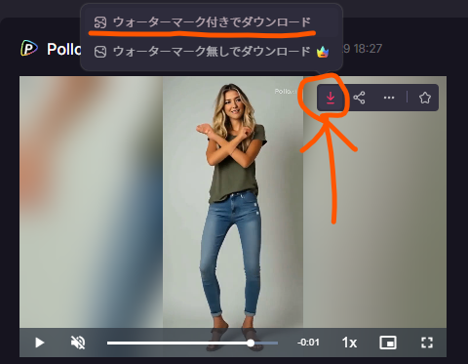This screenshot has height=364, width=468.
Task: Click the crown premium icon in the download menu
Action: pyautogui.click(x=323, y=52)
